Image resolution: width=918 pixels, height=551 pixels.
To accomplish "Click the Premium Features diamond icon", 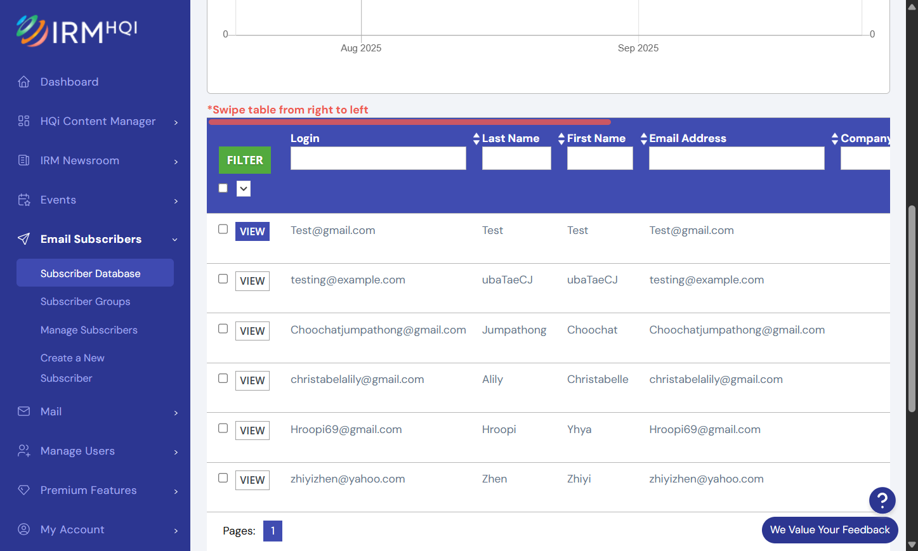I will pyautogui.click(x=24, y=490).
